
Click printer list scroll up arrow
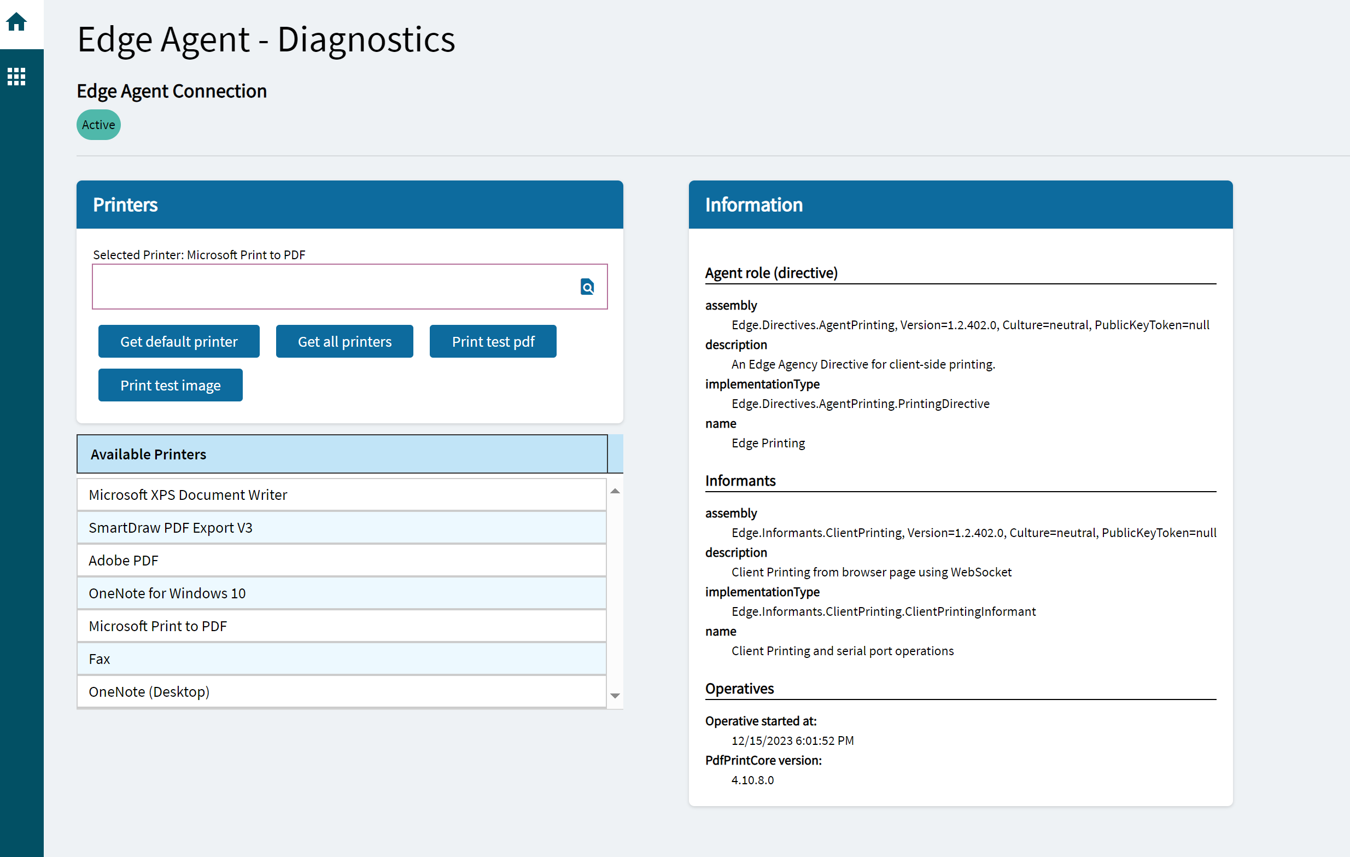pos(615,491)
